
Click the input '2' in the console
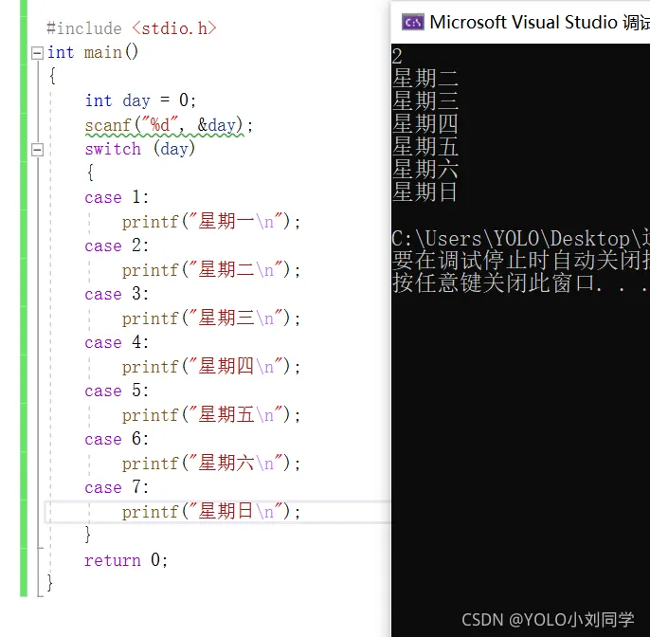(x=397, y=56)
